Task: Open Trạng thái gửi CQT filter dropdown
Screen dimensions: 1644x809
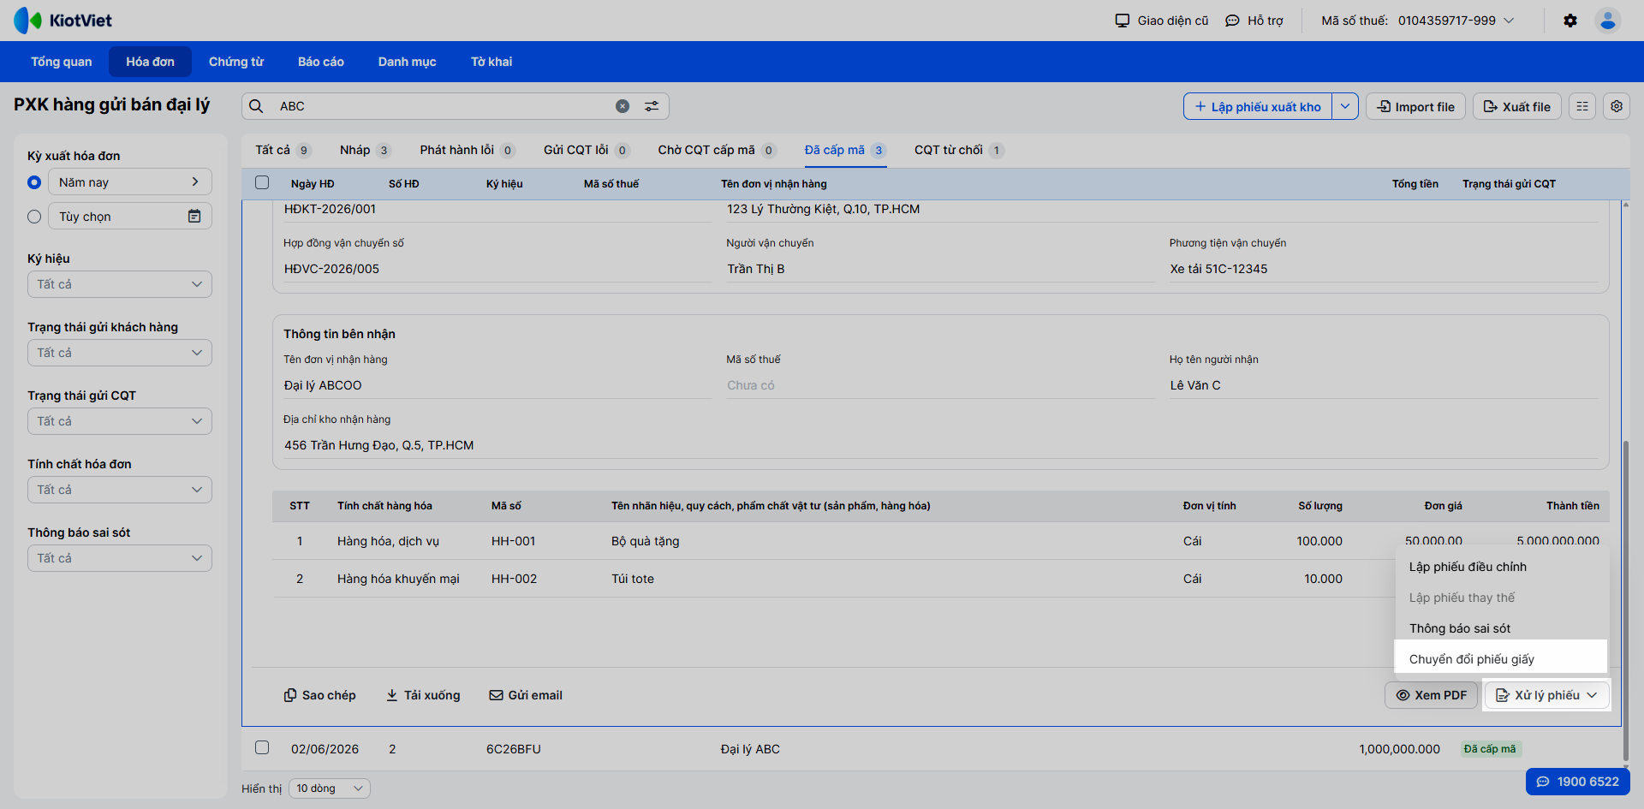Action: pos(120,421)
